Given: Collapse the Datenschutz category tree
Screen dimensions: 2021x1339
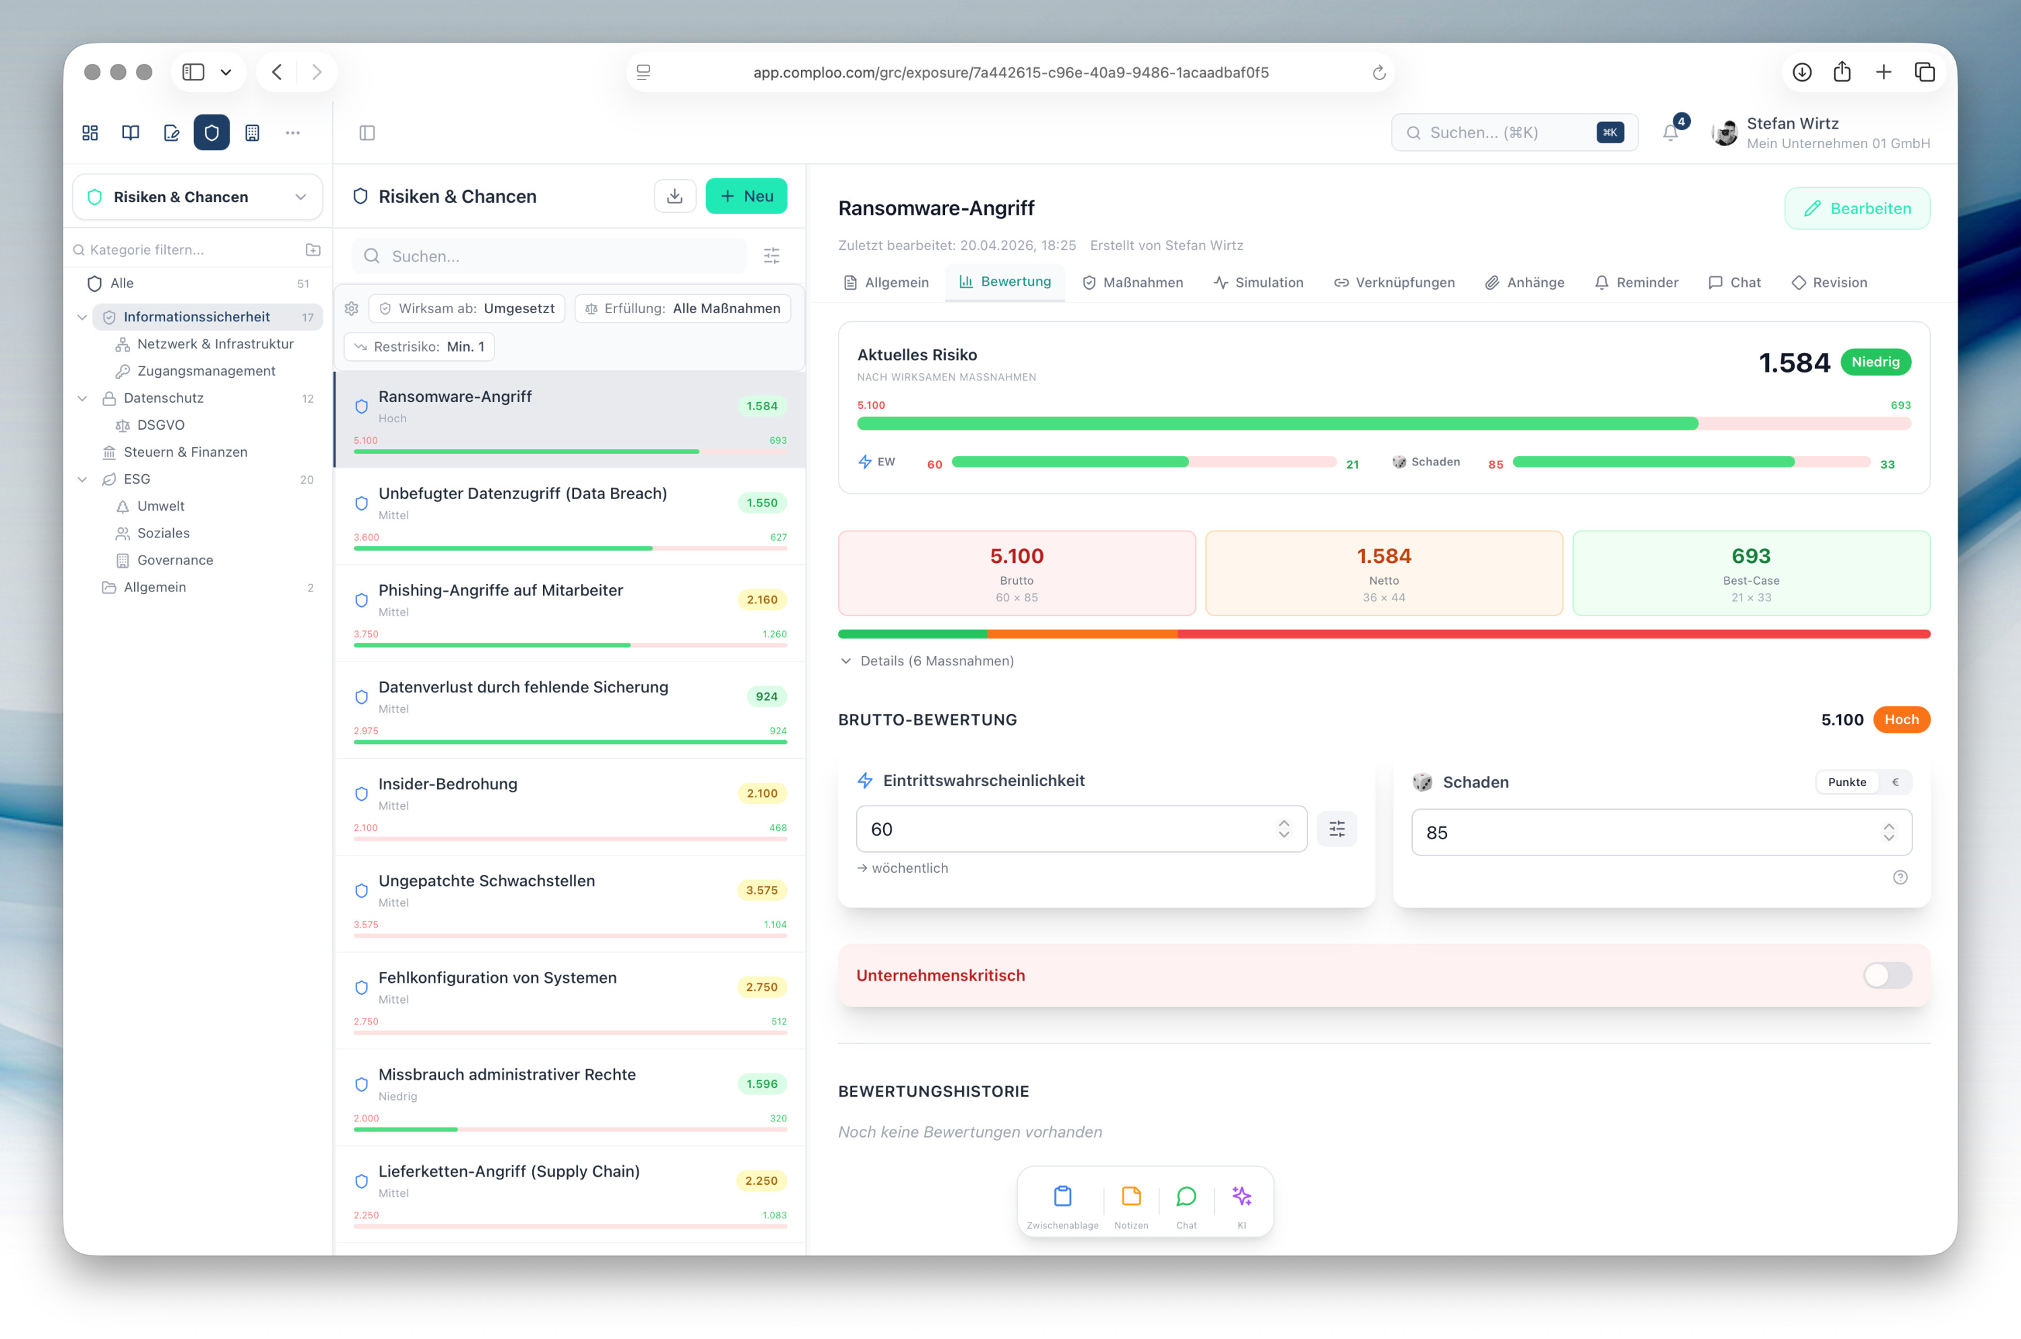Looking at the screenshot, I should point(82,398).
